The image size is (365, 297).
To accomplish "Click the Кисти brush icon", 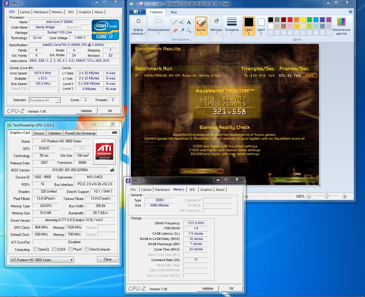I will [201, 22].
